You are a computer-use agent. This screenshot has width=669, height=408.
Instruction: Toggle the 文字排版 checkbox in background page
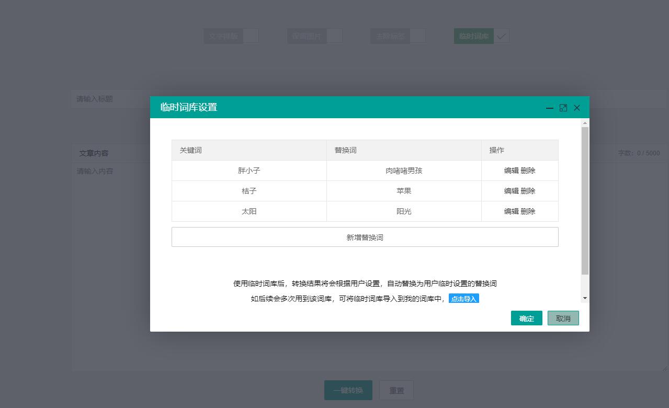[x=251, y=36]
